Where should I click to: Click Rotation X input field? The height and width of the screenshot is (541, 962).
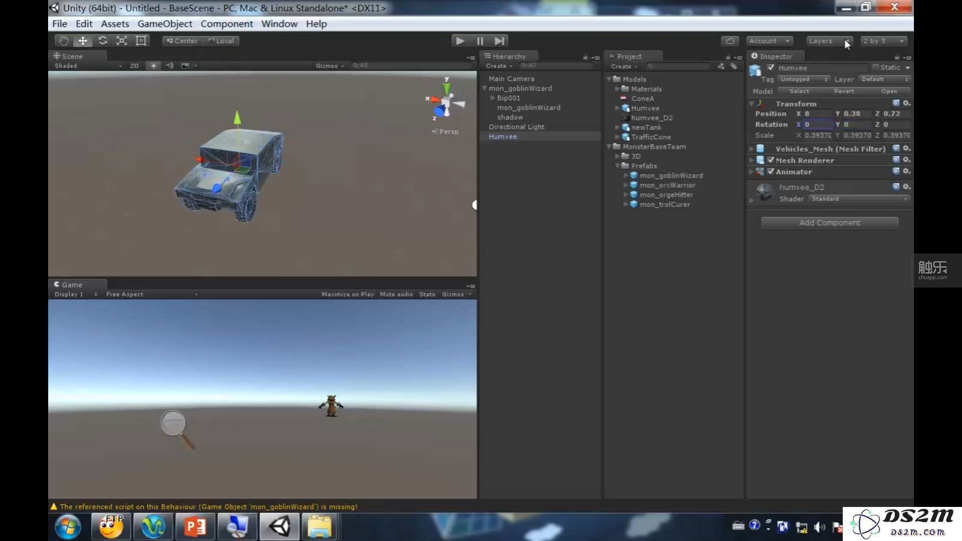[818, 125]
